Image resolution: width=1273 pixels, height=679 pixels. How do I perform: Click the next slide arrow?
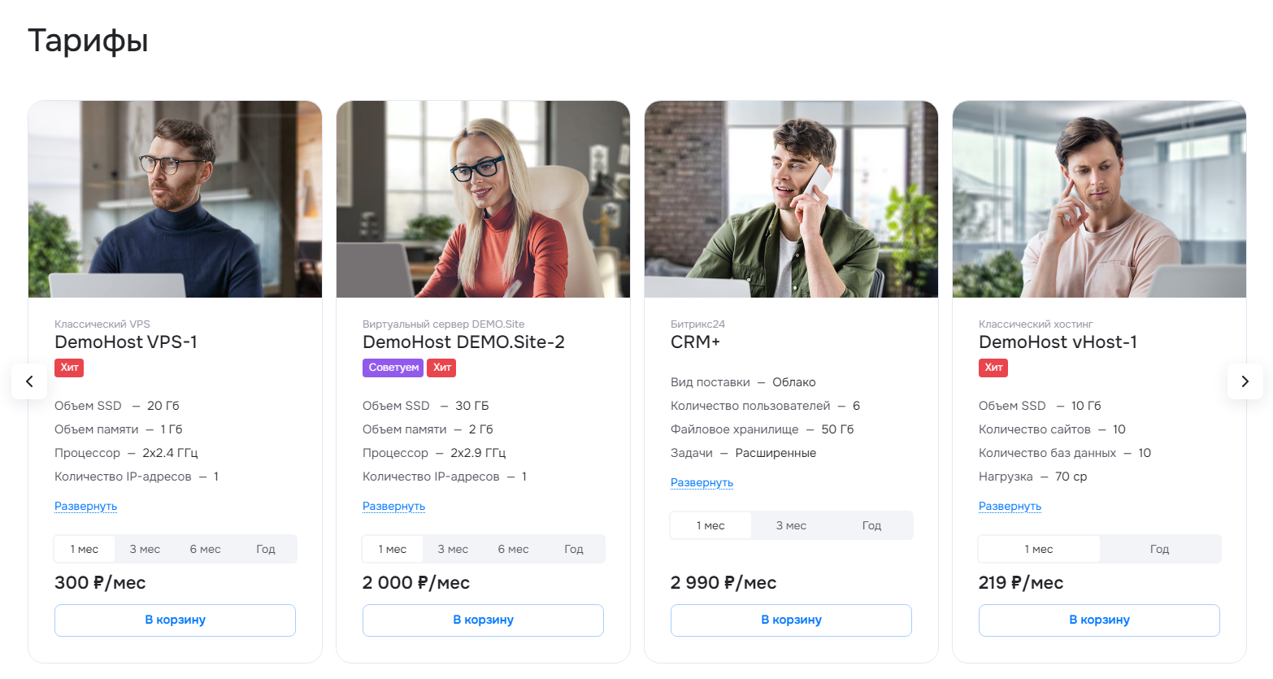(x=1245, y=381)
